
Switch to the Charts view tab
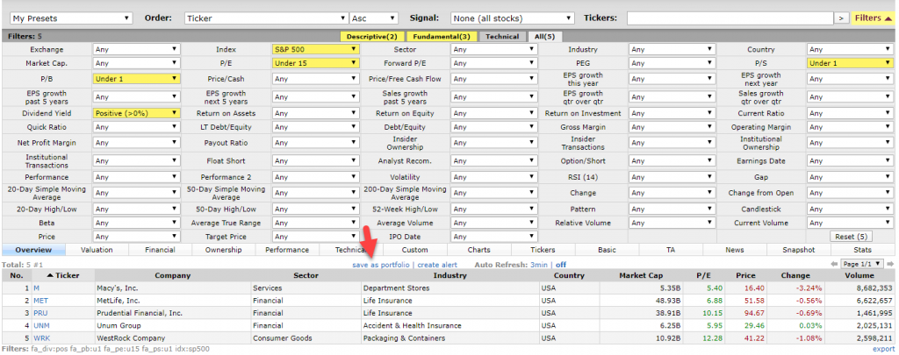[478, 250]
